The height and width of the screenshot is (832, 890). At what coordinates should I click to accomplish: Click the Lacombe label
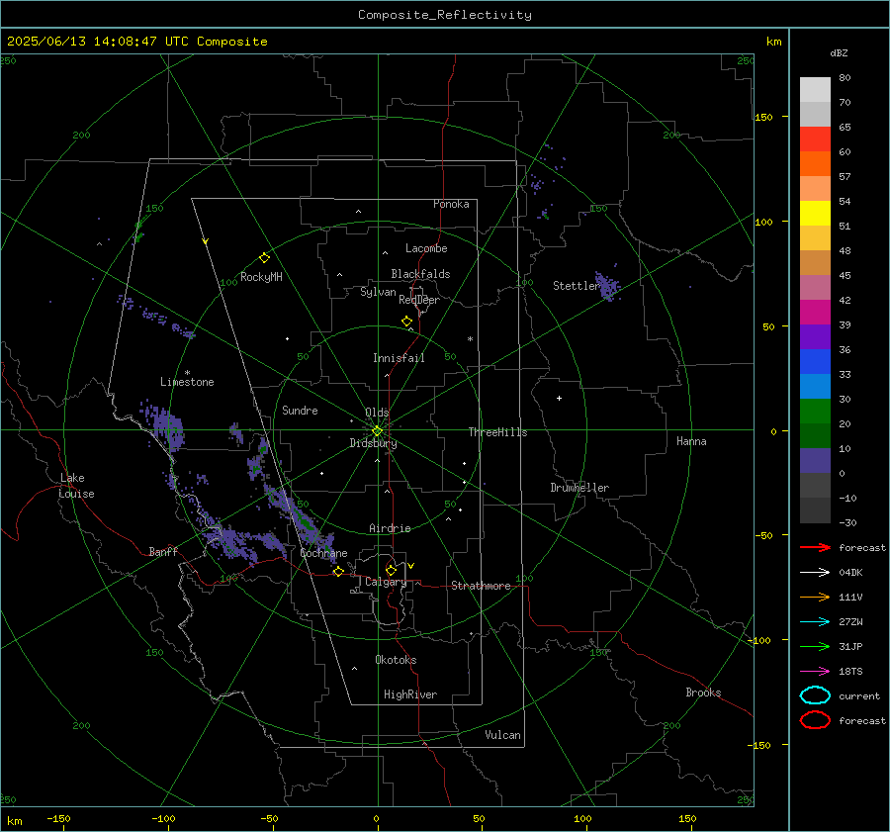coord(426,248)
